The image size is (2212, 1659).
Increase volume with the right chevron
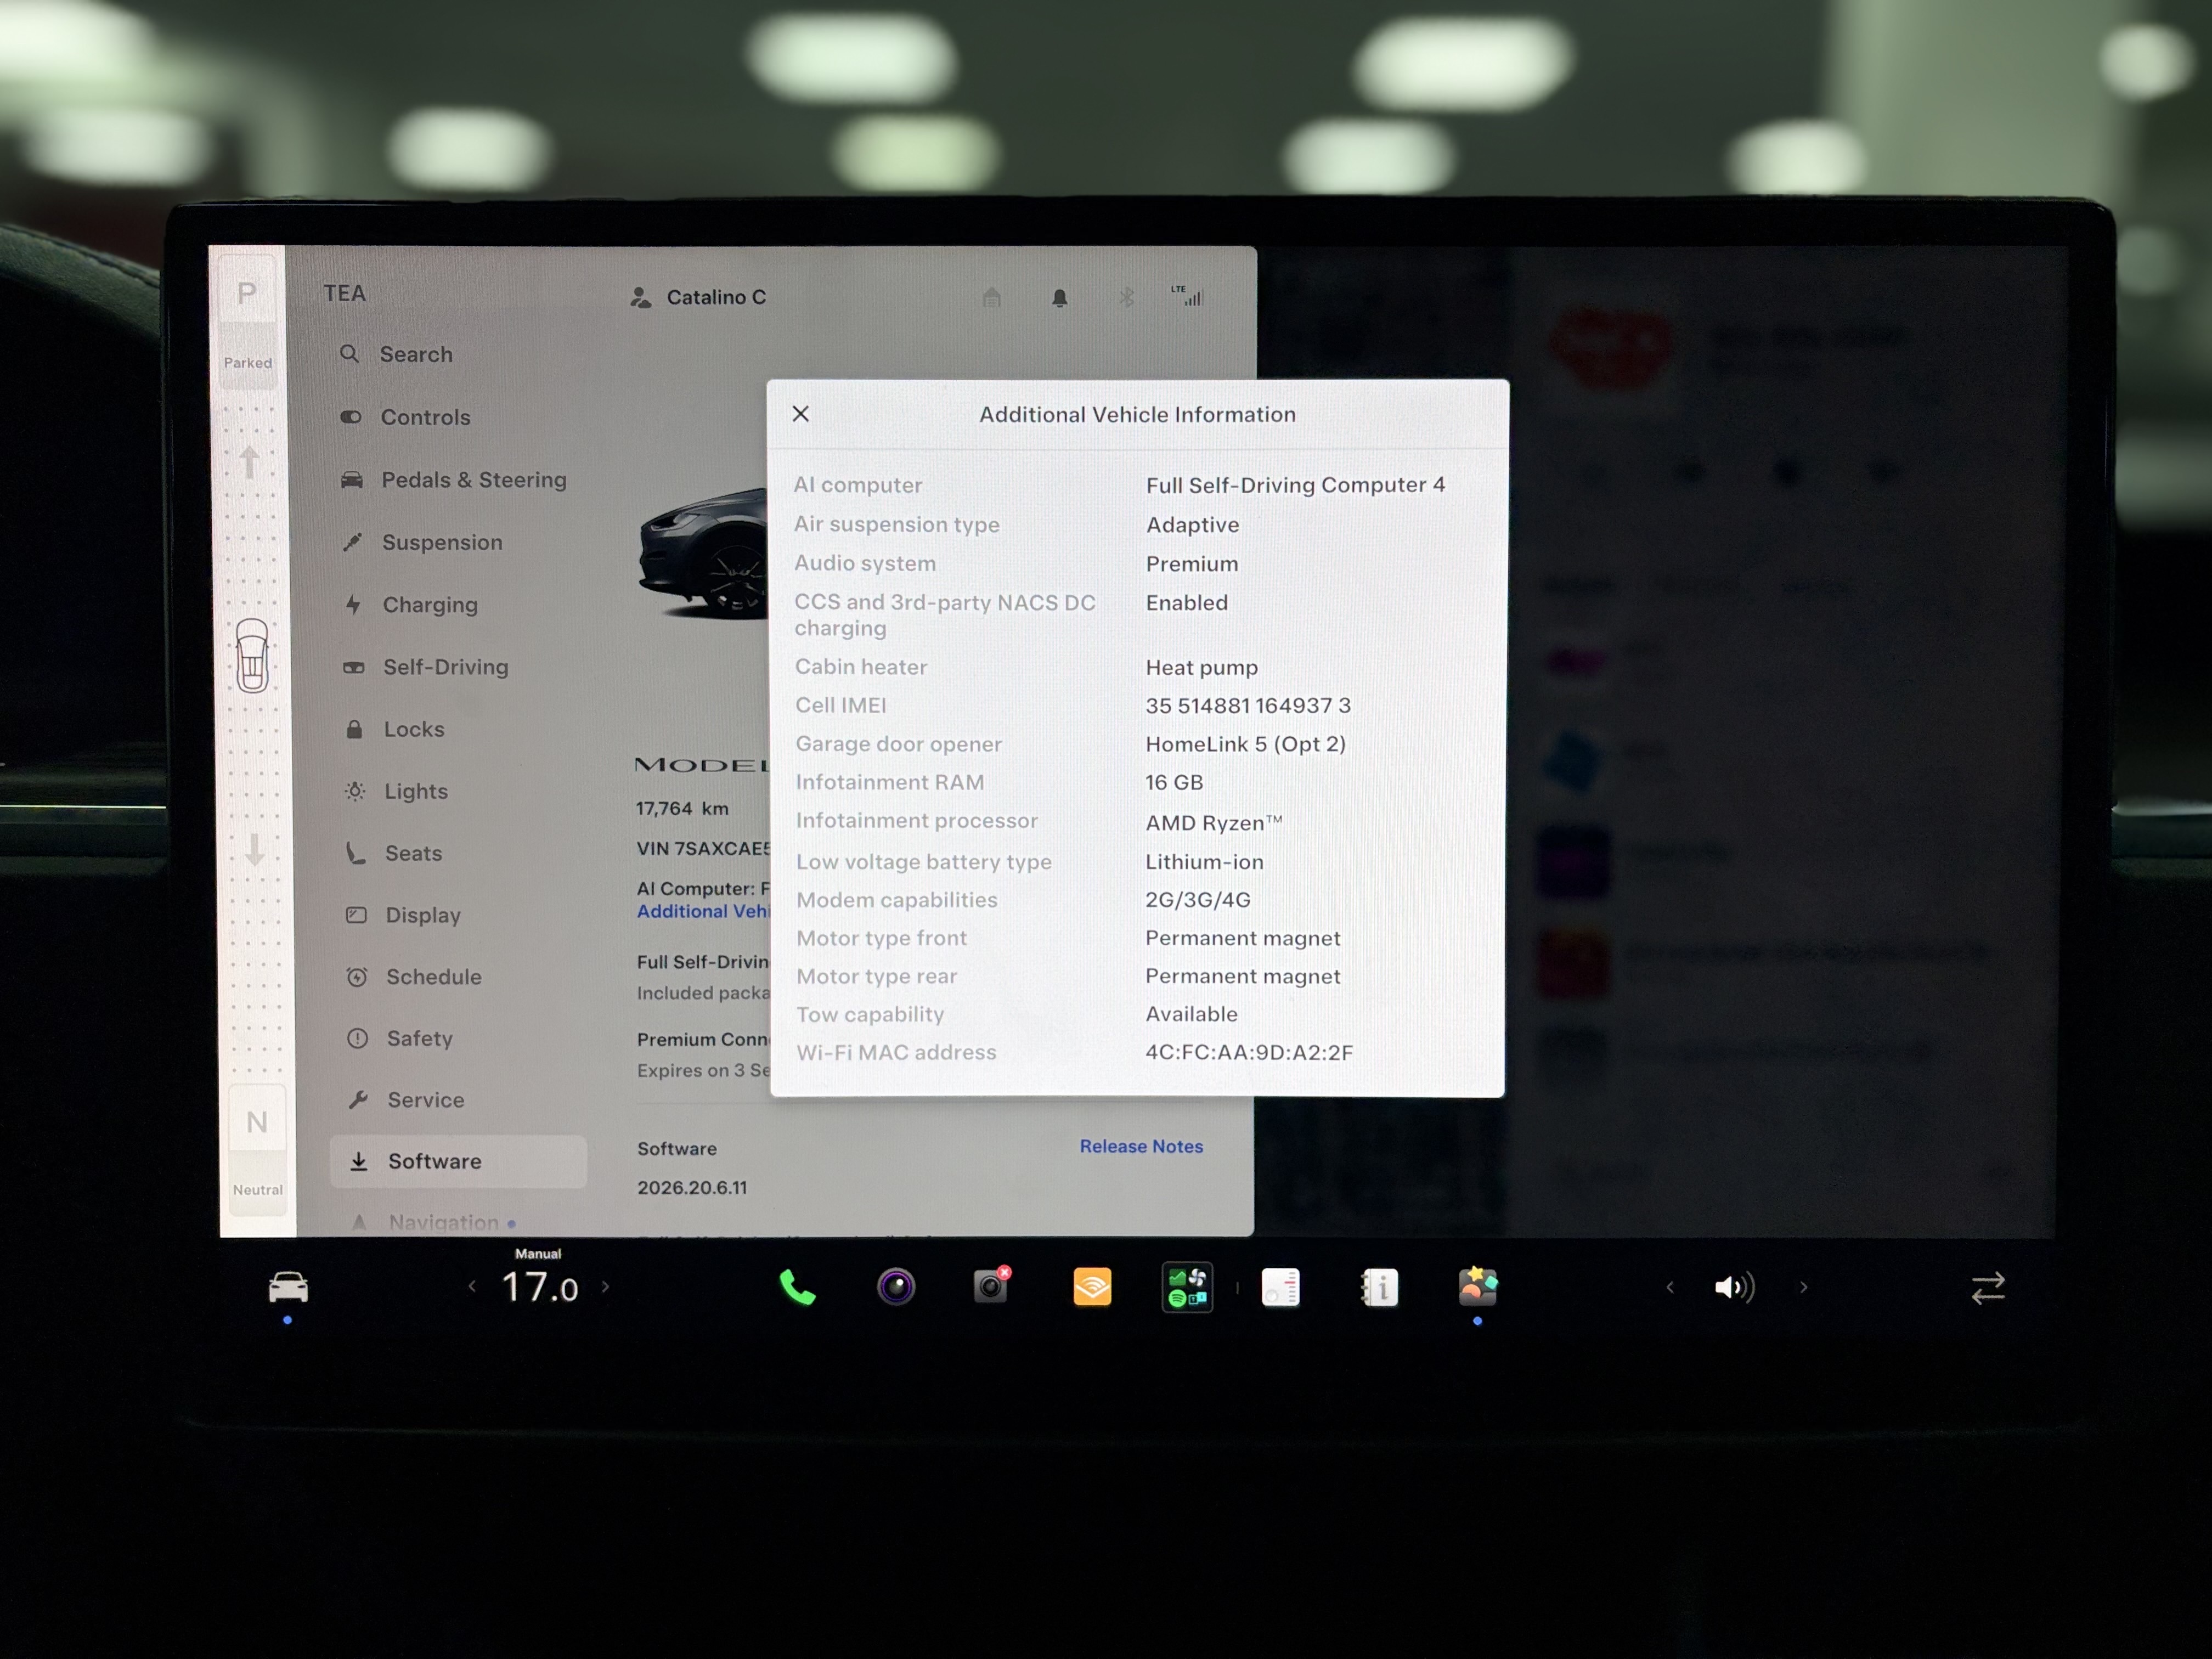point(1804,1287)
